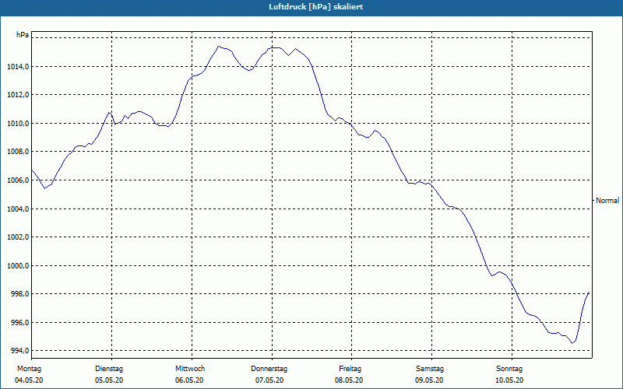
Task: Click the 'Montag' day label
Action: tap(29, 369)
